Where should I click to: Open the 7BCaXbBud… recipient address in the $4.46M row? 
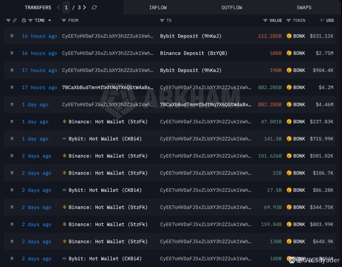coord(206,104)
